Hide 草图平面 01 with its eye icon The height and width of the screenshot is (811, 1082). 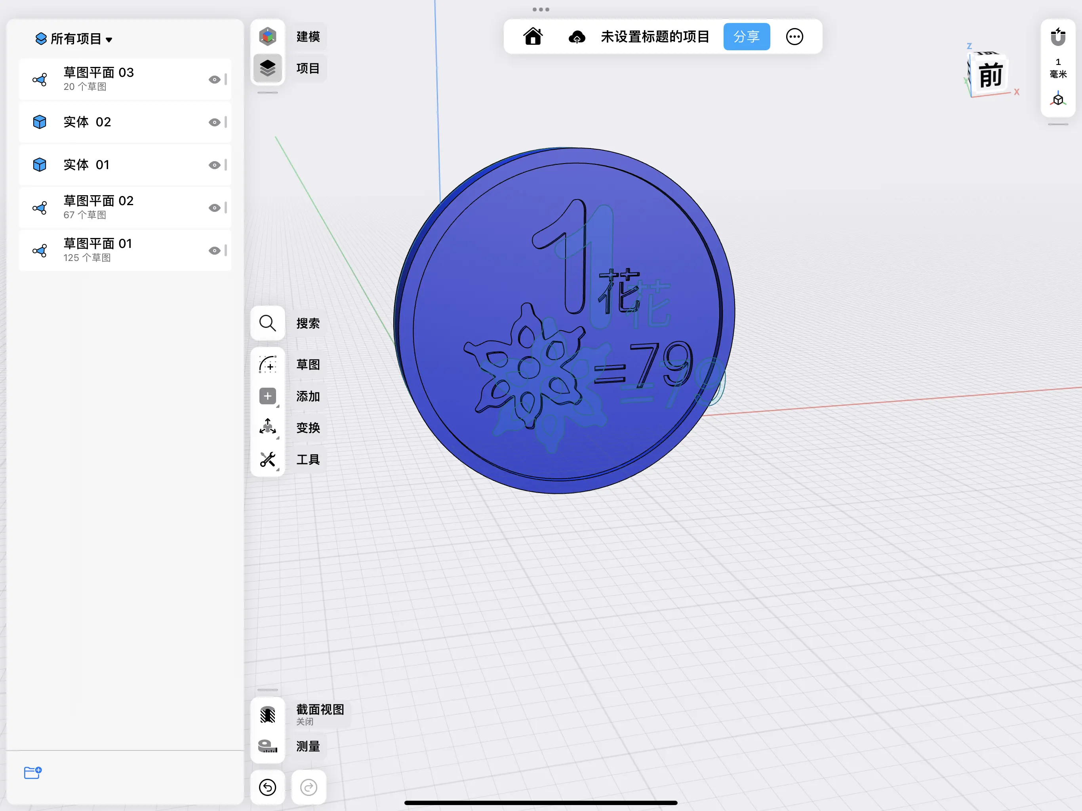click(214, 251)
